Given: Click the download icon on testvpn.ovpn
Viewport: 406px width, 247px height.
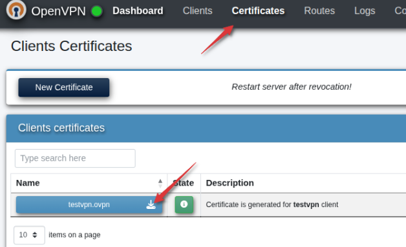Looking at the screenshot, I should click(x=151, y=204).
